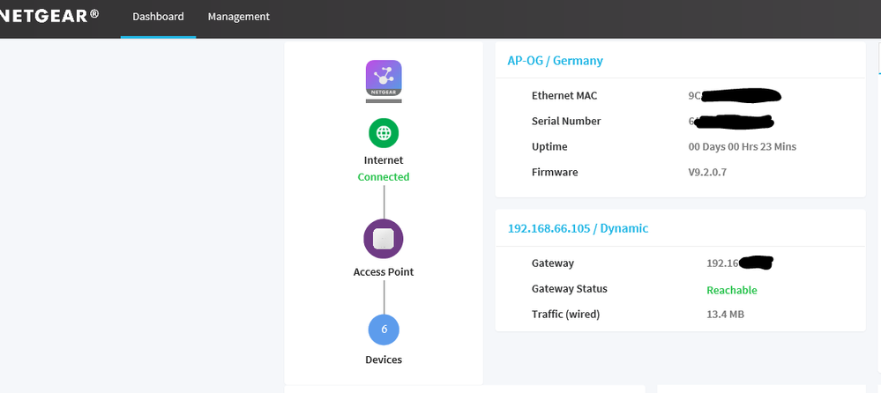Screen dimensions: 881x393
Task: Click the Reachable gateway status
Action: (x=731, y=290)
